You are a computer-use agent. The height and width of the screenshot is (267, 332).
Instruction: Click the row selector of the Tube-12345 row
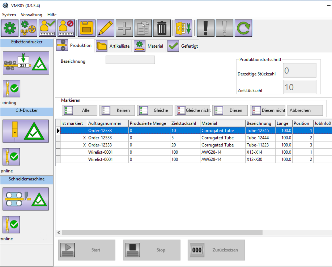(x=58, y=131)
